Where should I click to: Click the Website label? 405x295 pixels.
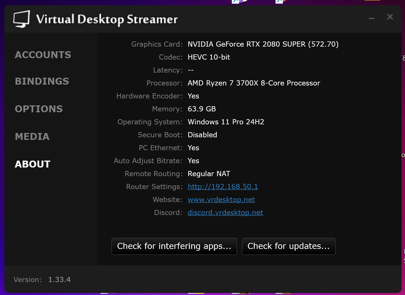pos(168,199)
